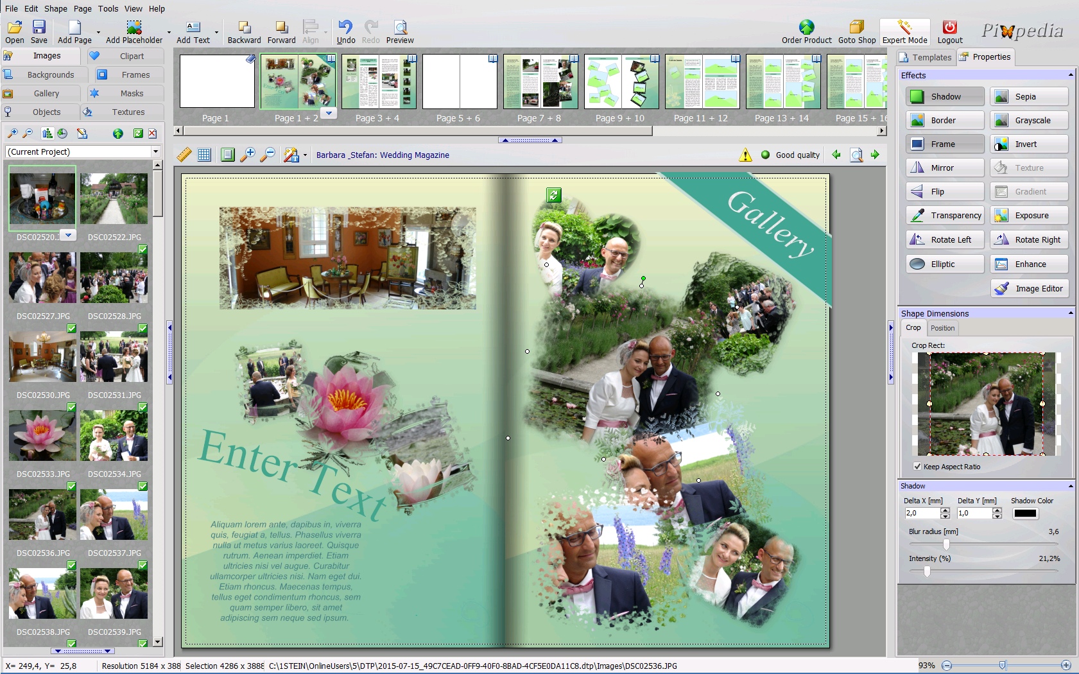This screenshot has width=1079, height=674.
Task: Zoom in with the canvas magnifier plus
Action: (x=248, y=155)
